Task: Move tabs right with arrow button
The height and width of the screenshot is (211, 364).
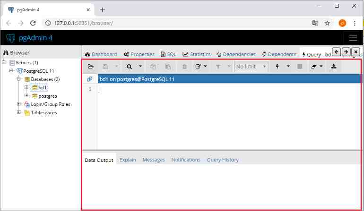Action: tap(346, 52)
